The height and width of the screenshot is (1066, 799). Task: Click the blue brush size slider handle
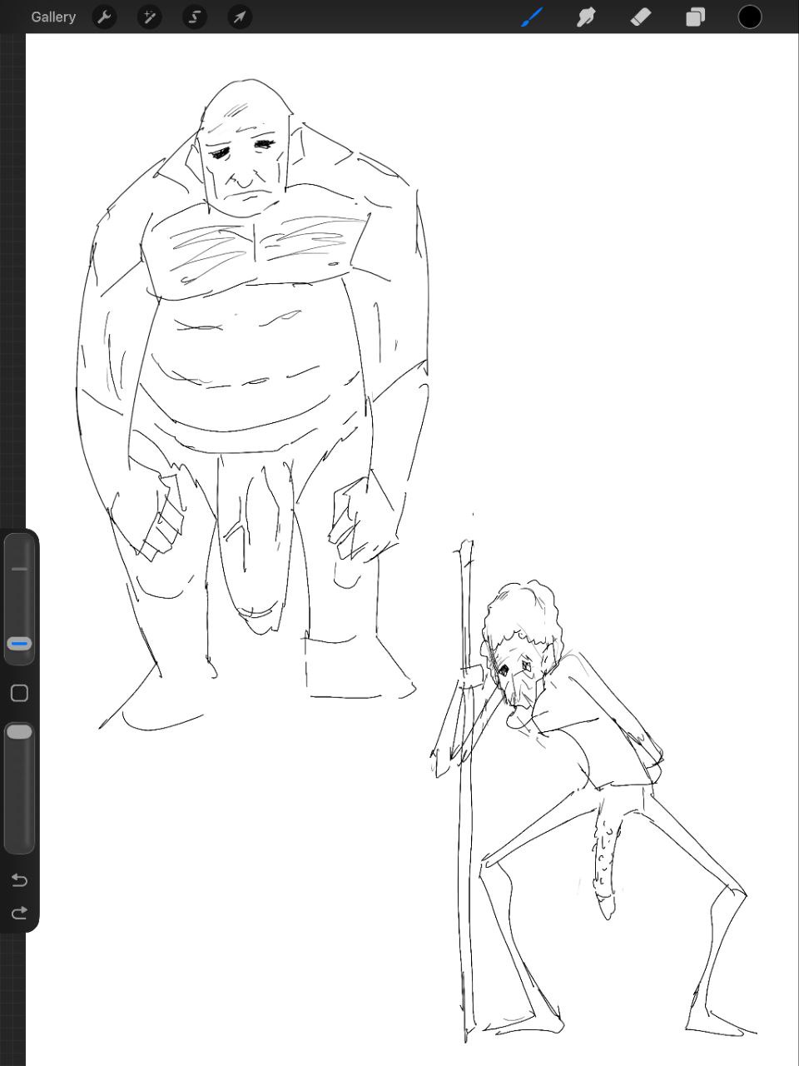coord(19,644)
